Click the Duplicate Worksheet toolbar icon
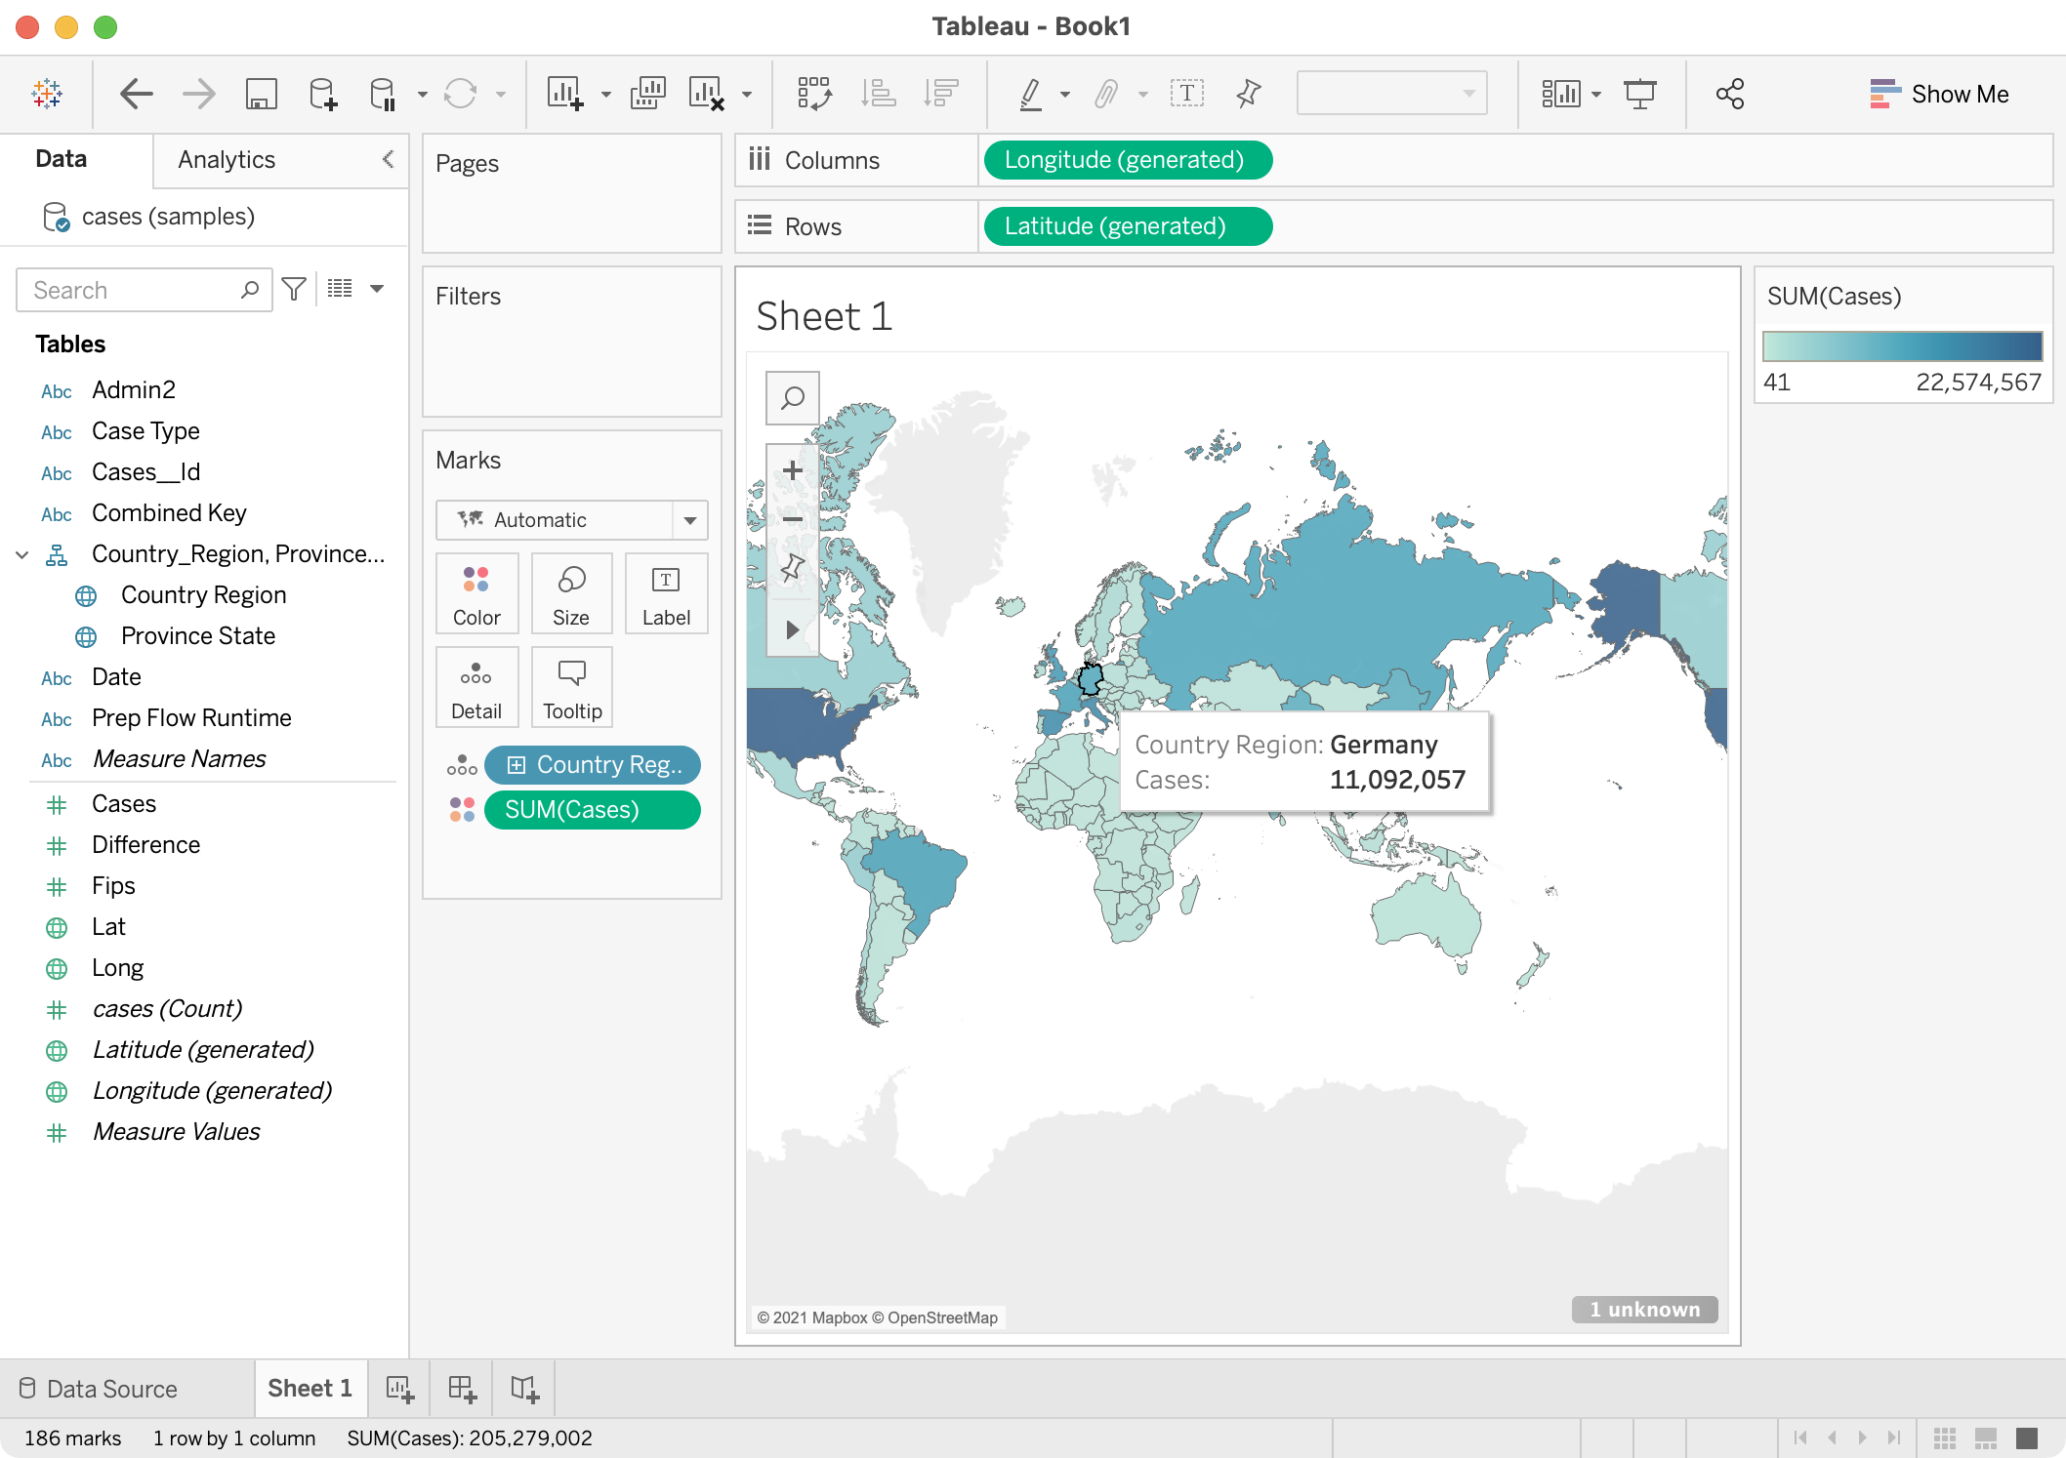This screenshot has width=2066, height=1458. click(647, 95)
